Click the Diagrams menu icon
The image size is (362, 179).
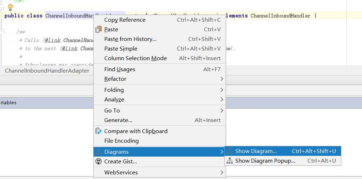coord(99,152)
